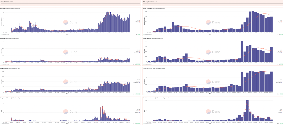Open the Daily Transactions chart title
The width and height of the screenshot is (286, 132).
5,8
